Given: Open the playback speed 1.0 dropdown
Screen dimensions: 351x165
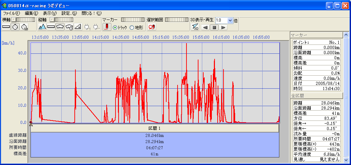Looking at the screenshot, I should (230, 21).
